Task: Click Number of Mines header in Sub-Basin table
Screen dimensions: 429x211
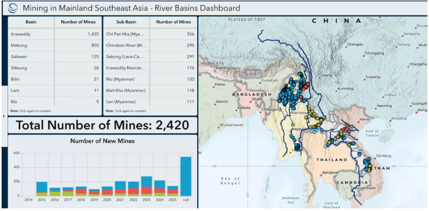Action: point(174,22)
